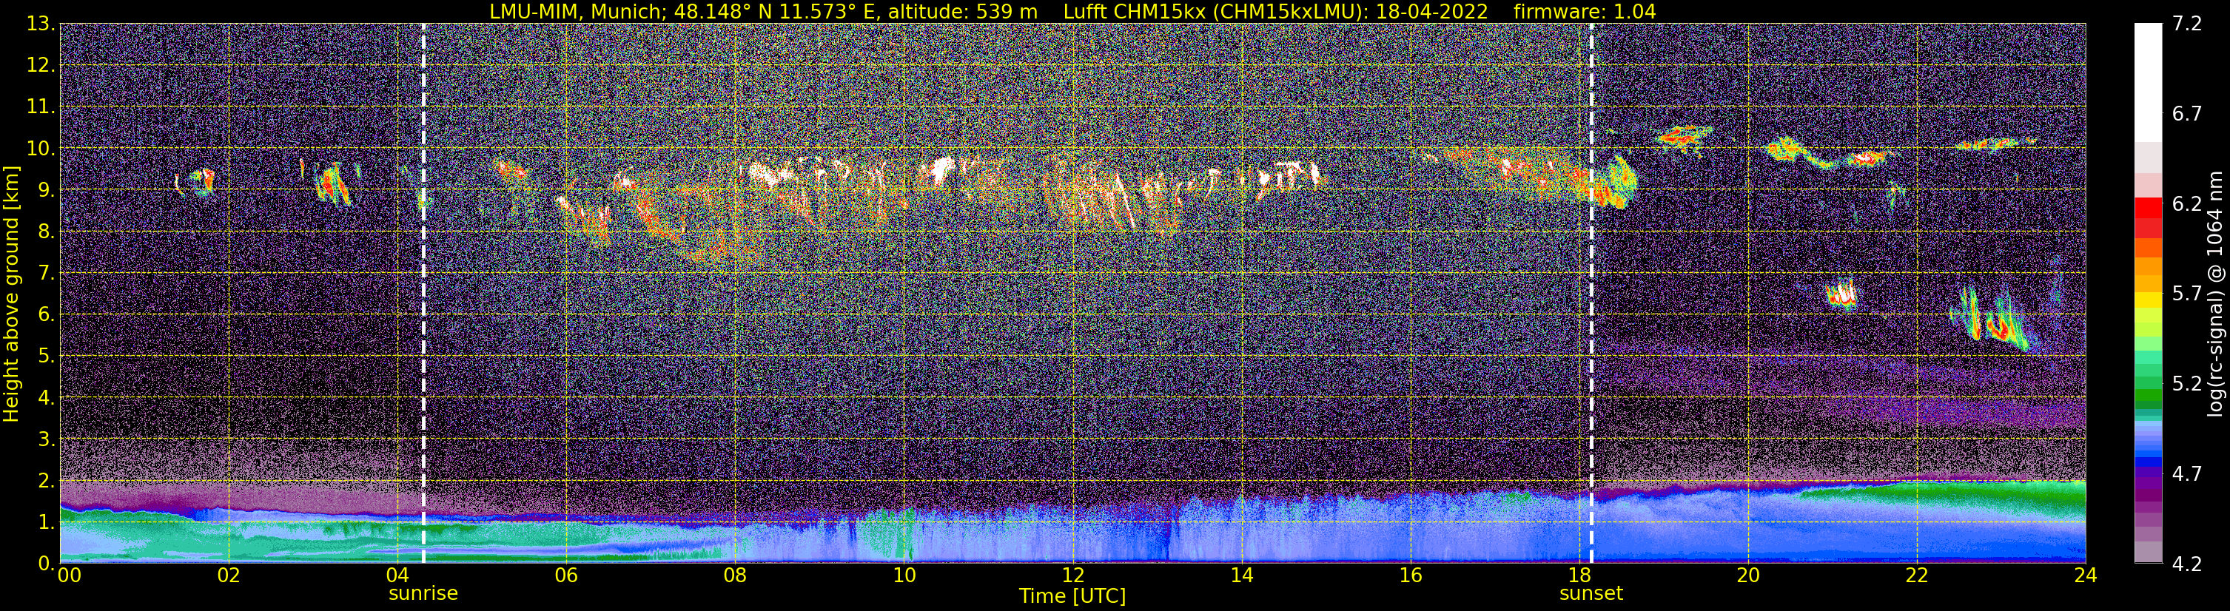Click the '11.' height axis tick label
This screenshot has height=611, width=2230.
click(x=41, y=107)
